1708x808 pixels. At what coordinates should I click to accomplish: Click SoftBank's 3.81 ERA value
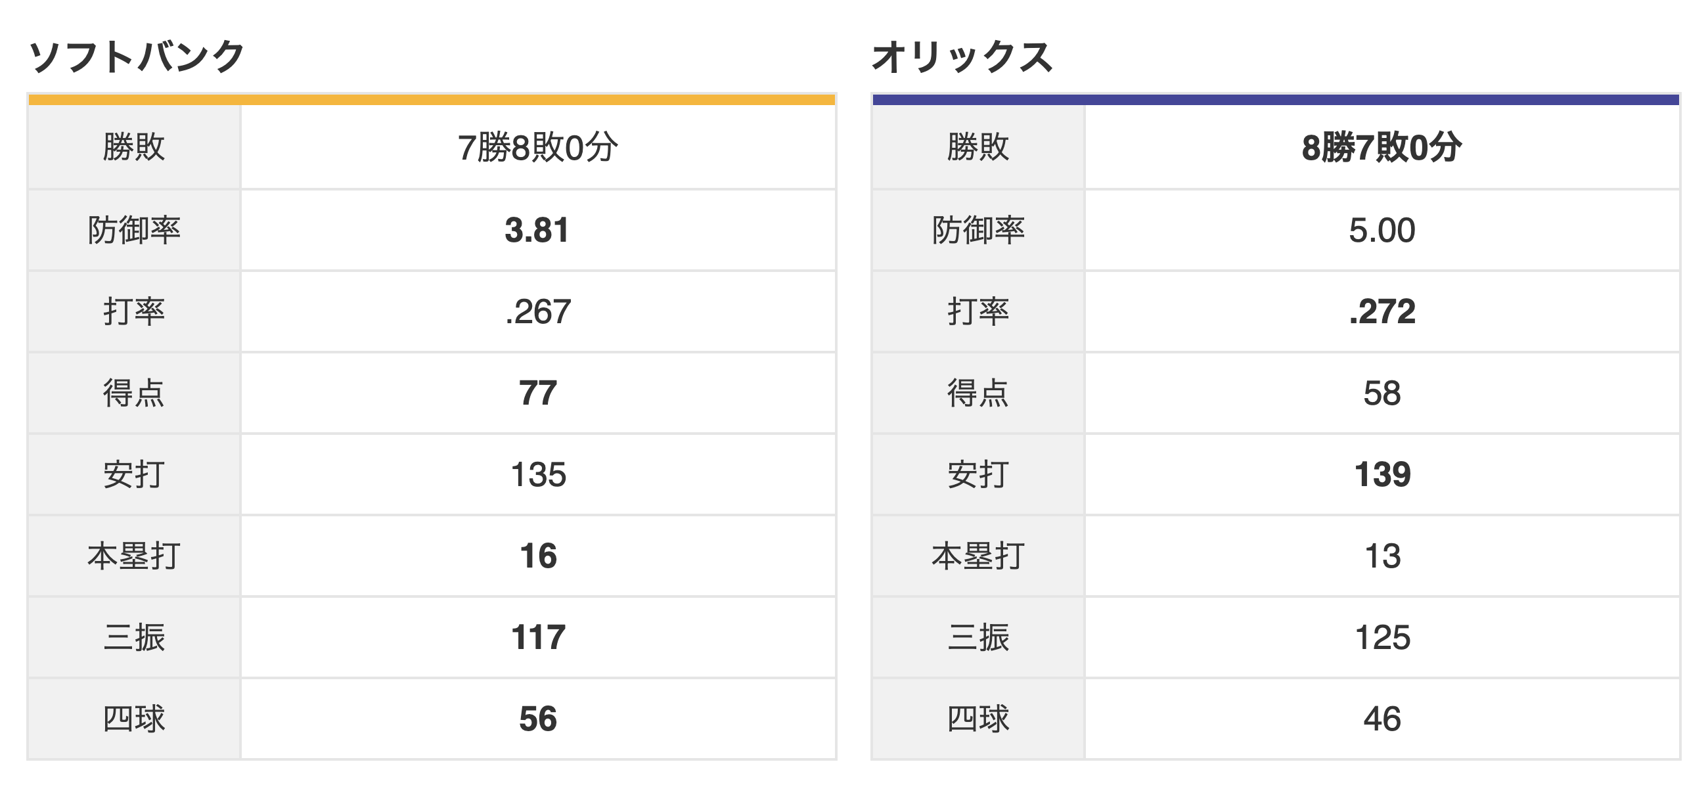click(538, 230)
